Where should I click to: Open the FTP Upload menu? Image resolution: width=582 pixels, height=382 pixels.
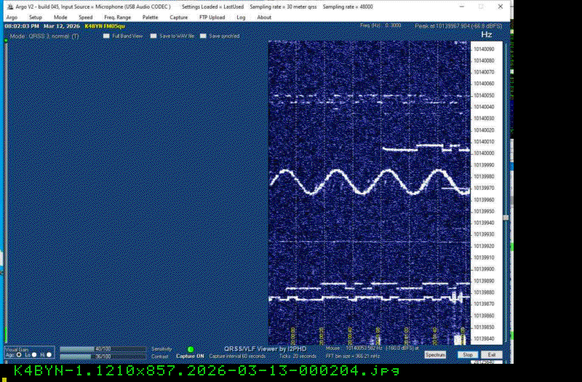point(212,17)
